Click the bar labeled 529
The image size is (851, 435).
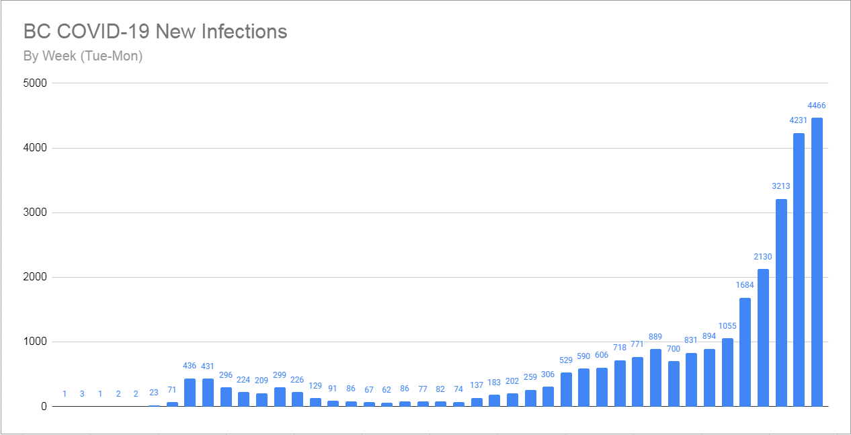click(566, 390)
